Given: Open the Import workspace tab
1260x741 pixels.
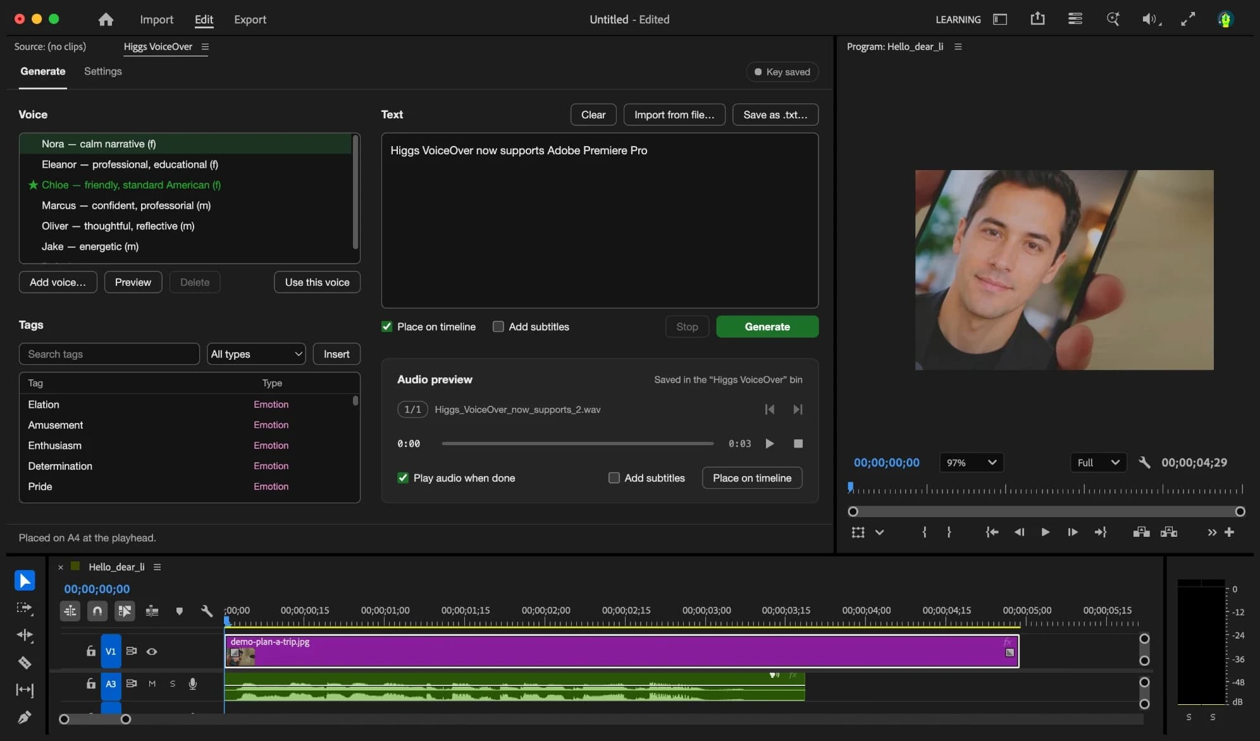Looking at the screenshot, I should point(157,20).
